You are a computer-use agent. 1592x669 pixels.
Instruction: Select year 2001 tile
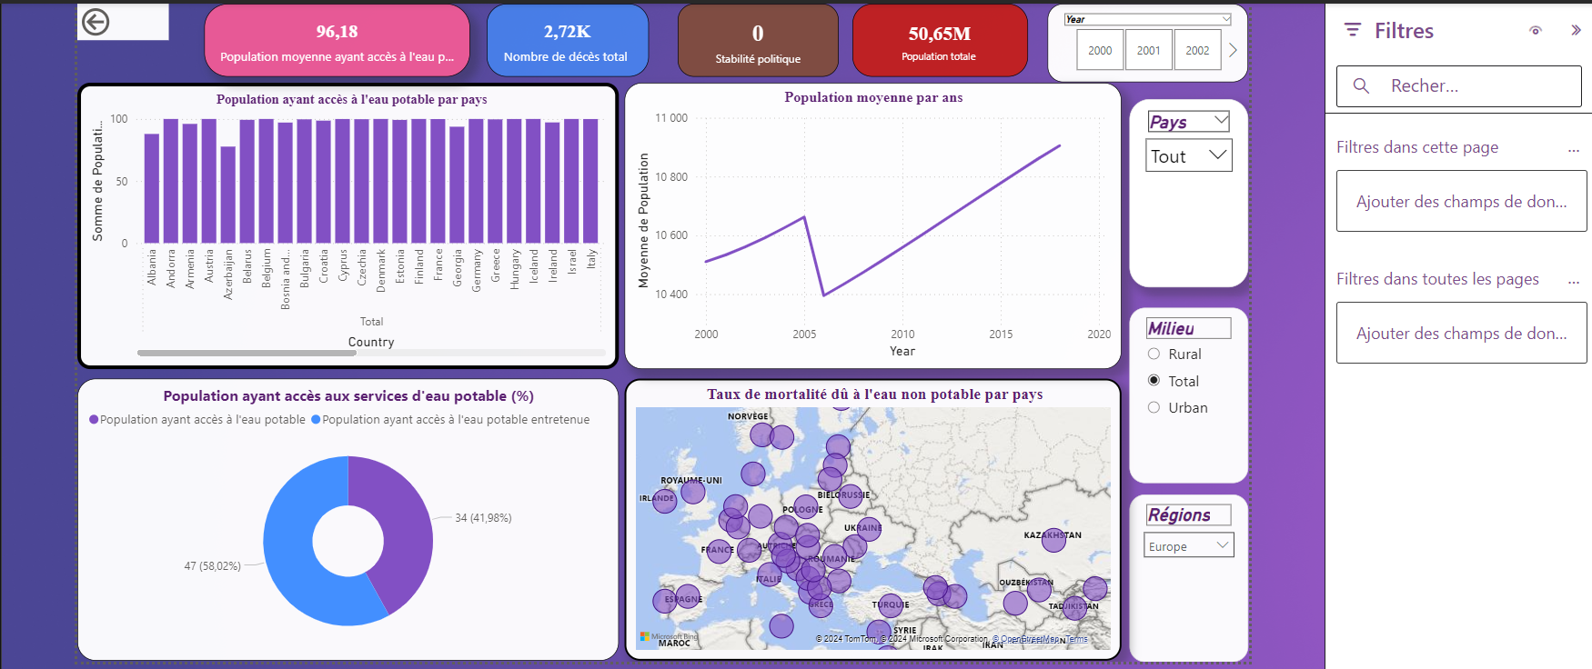[x=1148, y=51]
